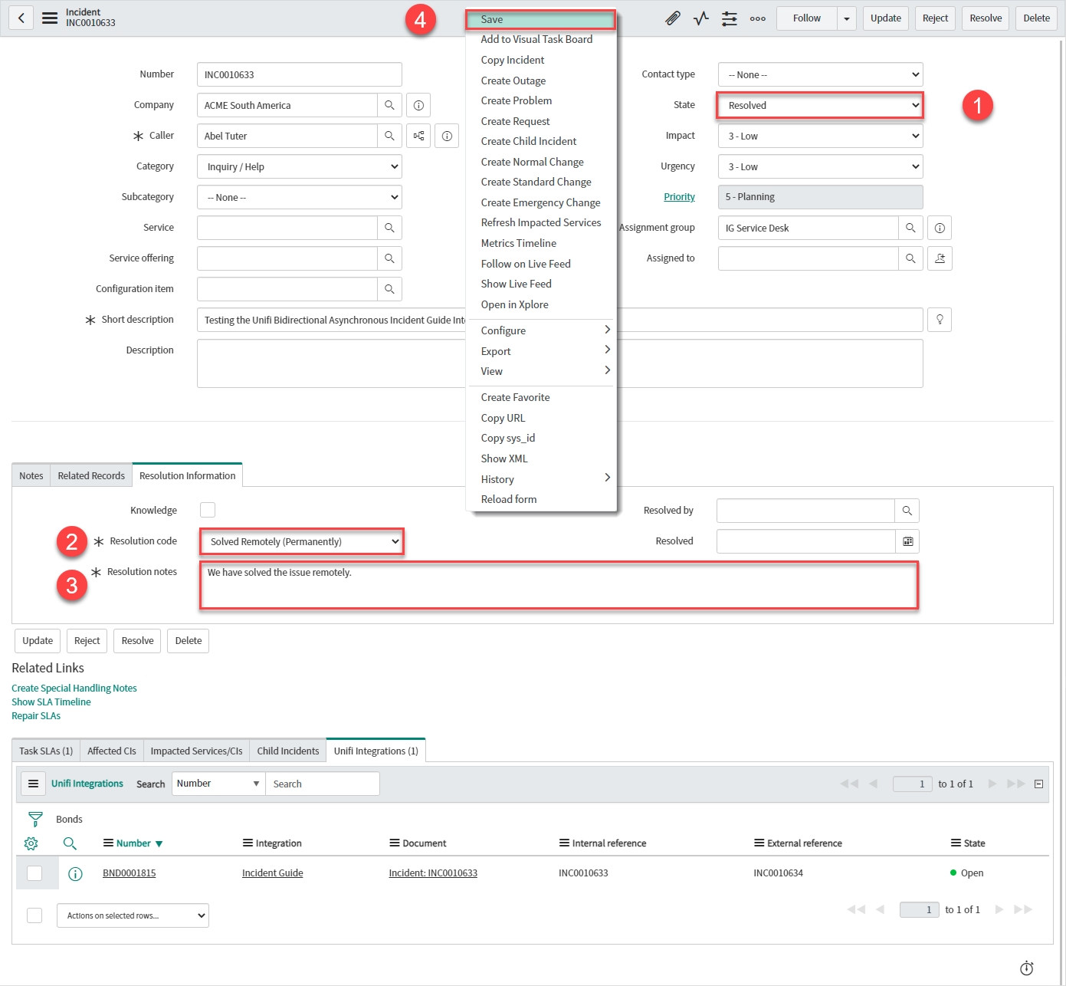
Task: Switch to the Related Records tab
Action: click(91, 475)
